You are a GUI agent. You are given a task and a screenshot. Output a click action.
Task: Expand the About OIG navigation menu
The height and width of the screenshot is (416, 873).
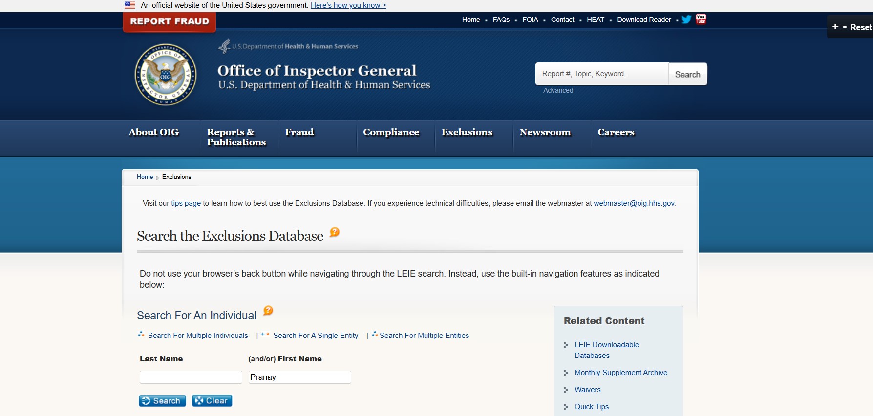pyautogui.click(x=153, y=132)
